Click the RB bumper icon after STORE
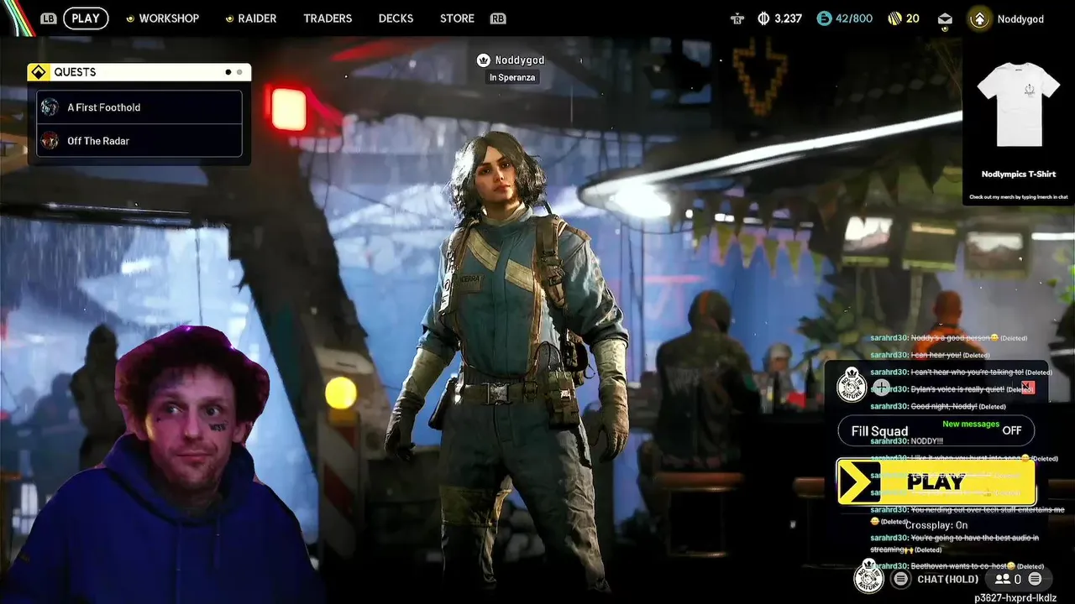The height and width of the screenshot is (604, 1075). [498, 18]
